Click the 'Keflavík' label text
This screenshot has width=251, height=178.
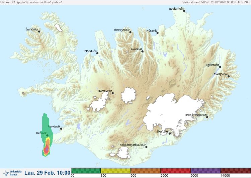click(x=41, y=133)
